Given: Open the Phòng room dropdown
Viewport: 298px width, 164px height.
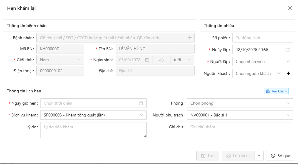Looking at the screenshot, I should click(240, 103).
